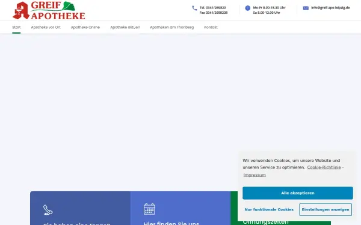Click Einstellungen anzeigen button

pyautogui.click(x=326, y=209)
